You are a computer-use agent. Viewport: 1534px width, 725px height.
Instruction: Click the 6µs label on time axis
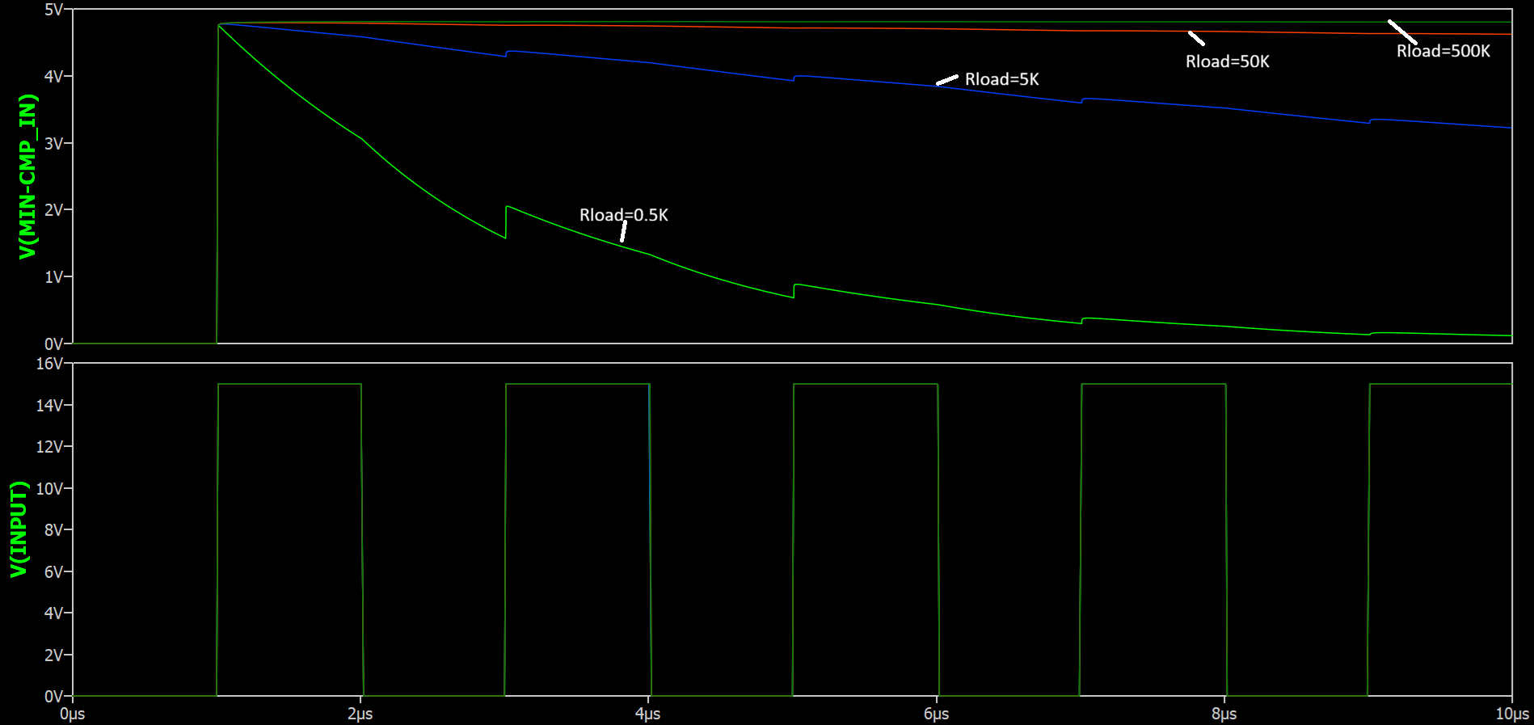[x=936, y=714]
